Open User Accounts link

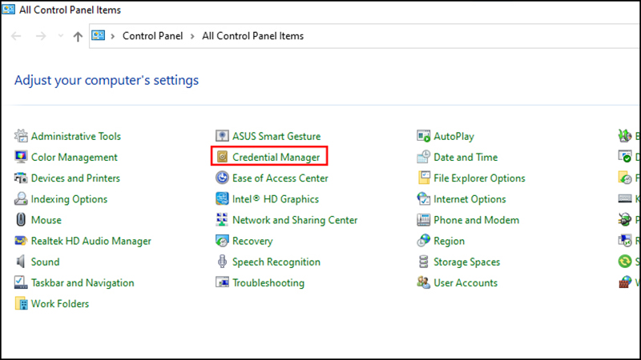click(466, 283)
